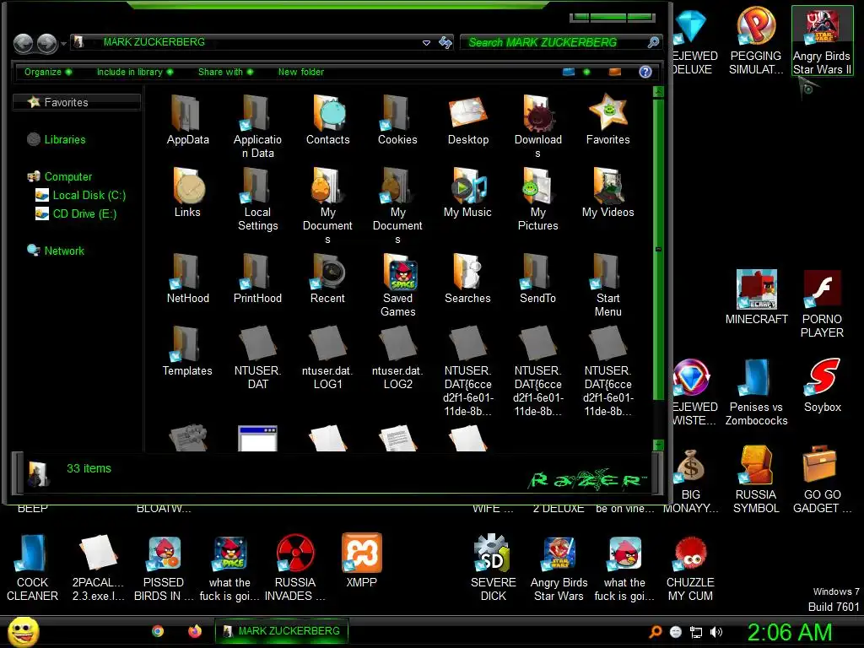Open the volume speaker tray icon

pyautogui.click(x=715, y=632)
